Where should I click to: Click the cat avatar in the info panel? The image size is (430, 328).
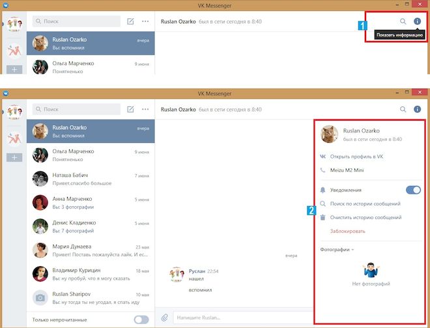pos(330,134)
